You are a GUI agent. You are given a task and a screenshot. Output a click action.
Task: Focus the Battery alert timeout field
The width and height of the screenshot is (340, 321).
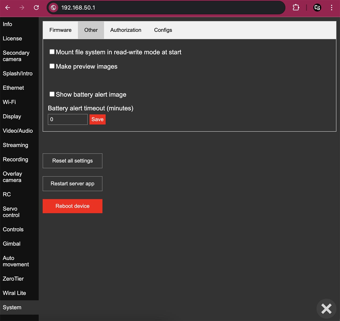coord(68,119)
